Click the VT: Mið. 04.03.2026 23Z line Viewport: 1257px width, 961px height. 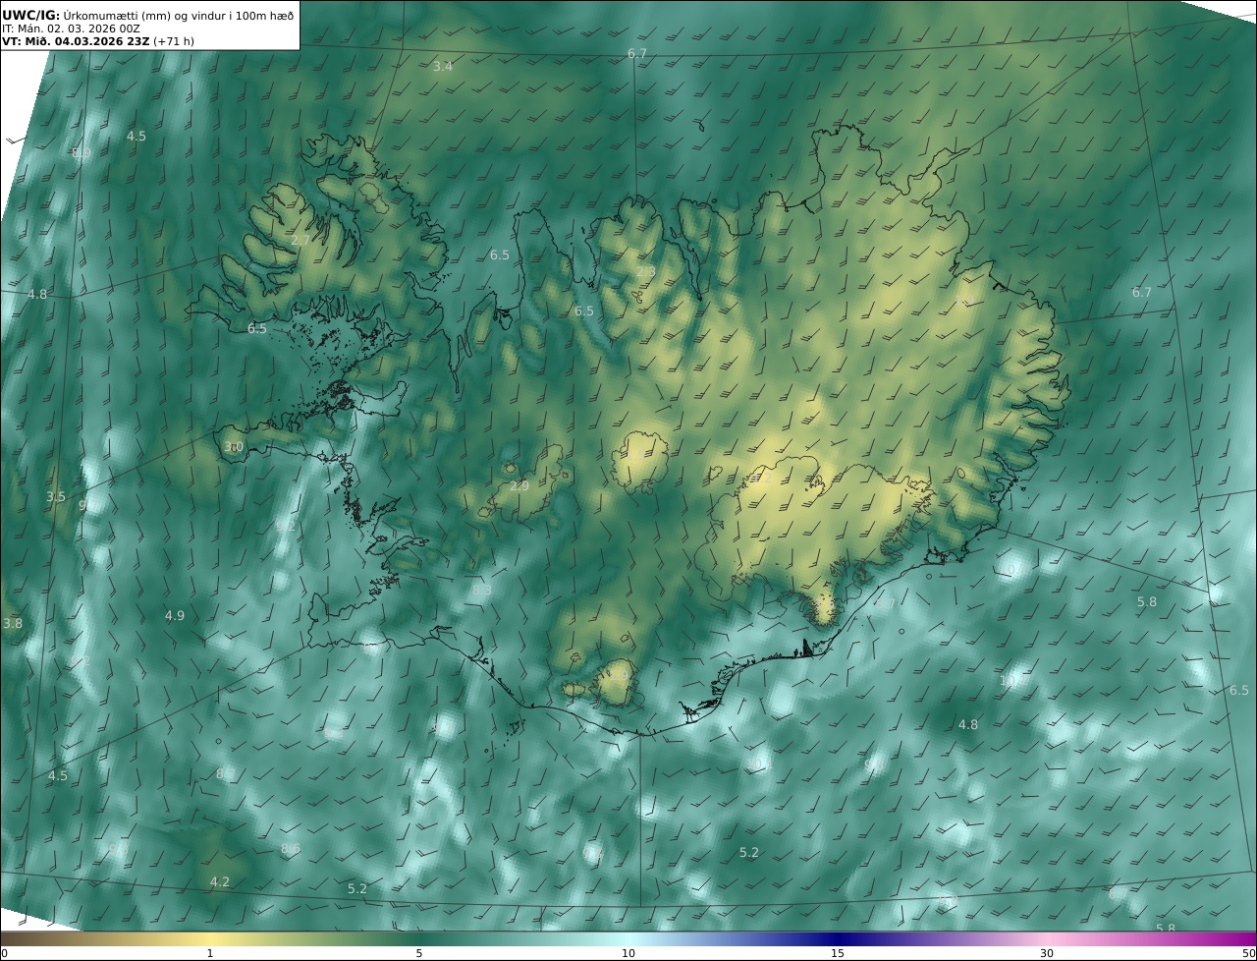[98, 41]
